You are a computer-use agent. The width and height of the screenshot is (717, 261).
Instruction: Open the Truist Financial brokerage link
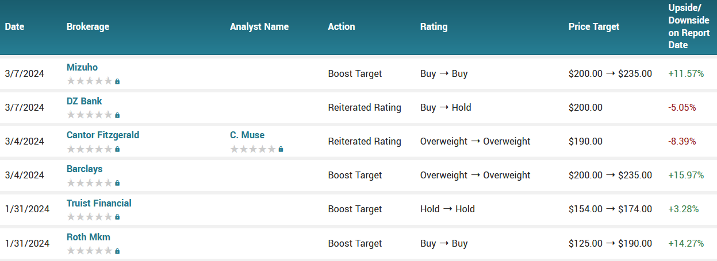pos(99,203)
